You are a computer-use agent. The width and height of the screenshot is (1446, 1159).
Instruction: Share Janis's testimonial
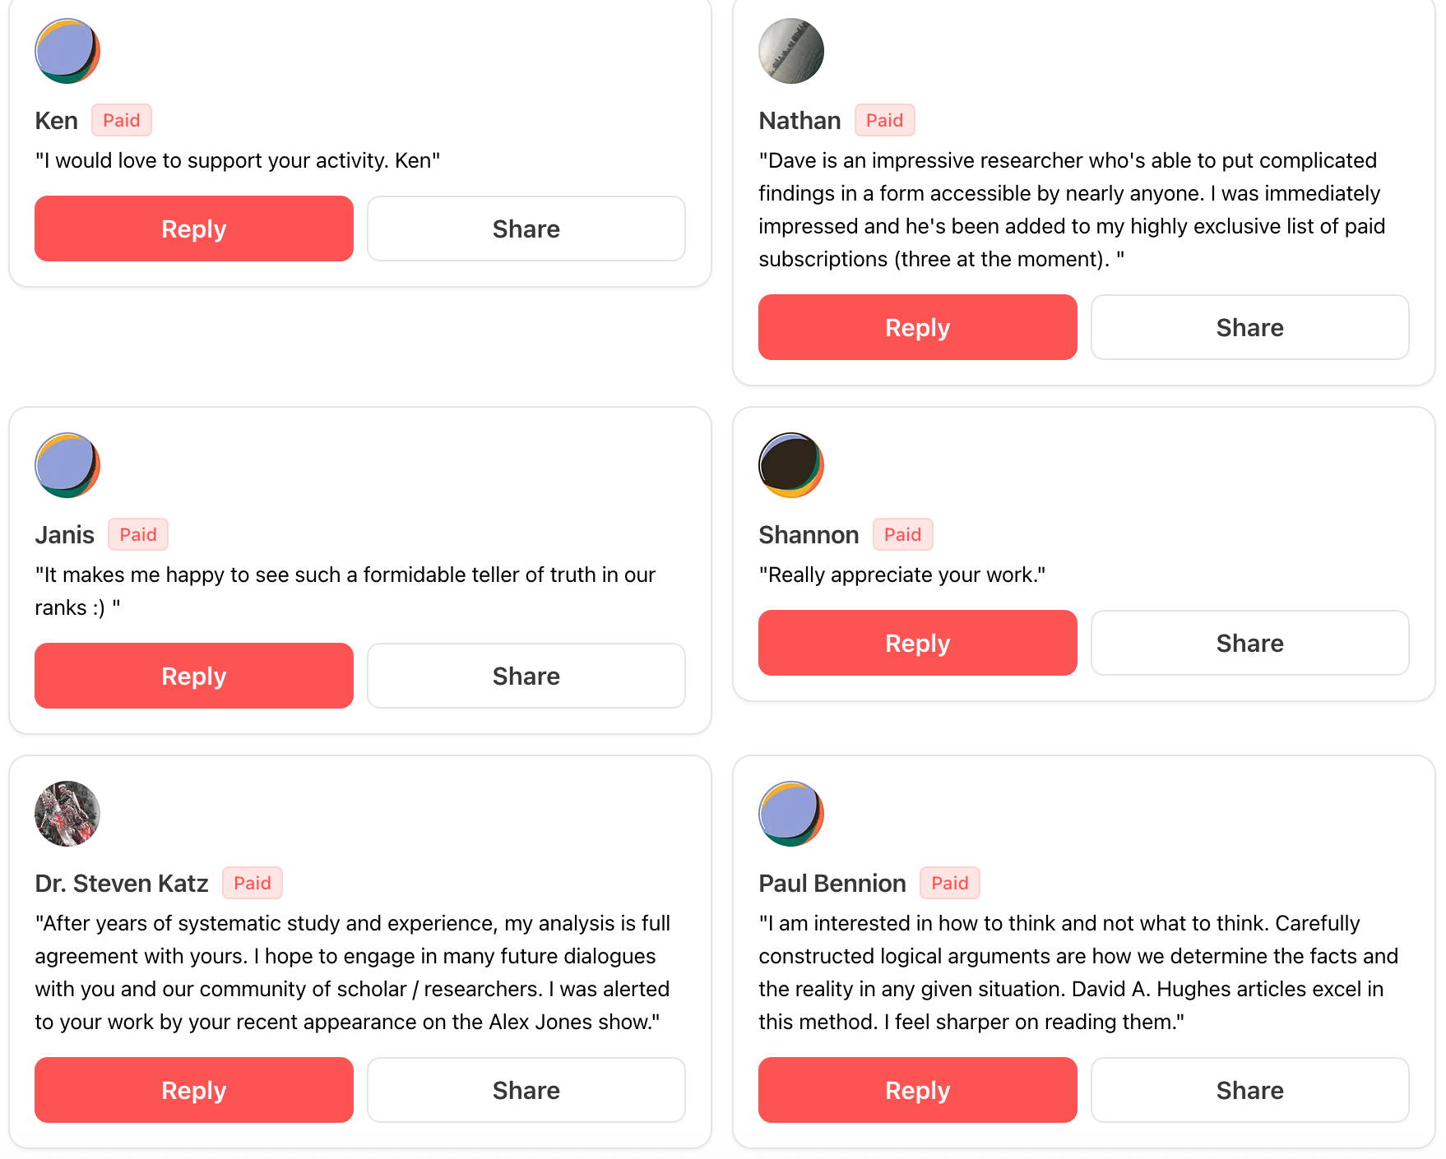click(526, 676)
